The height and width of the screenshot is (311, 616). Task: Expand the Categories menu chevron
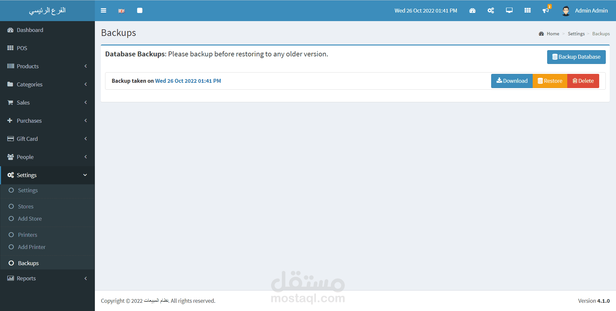pos(86,84)
